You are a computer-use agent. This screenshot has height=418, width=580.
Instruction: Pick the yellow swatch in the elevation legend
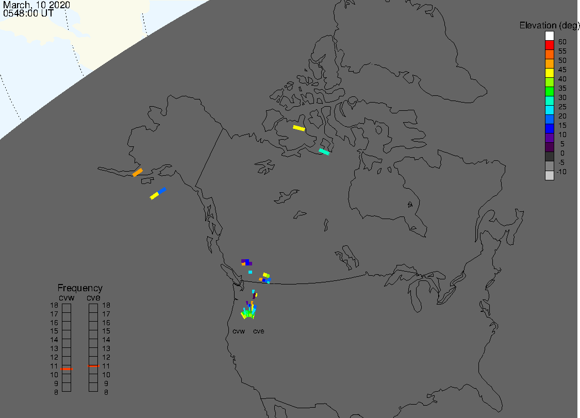pyautogui.click(x=549, y=73)
